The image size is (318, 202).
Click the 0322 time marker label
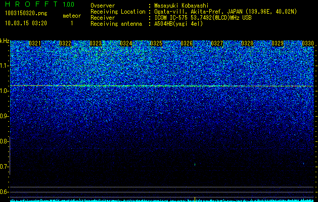coord(65,43)
